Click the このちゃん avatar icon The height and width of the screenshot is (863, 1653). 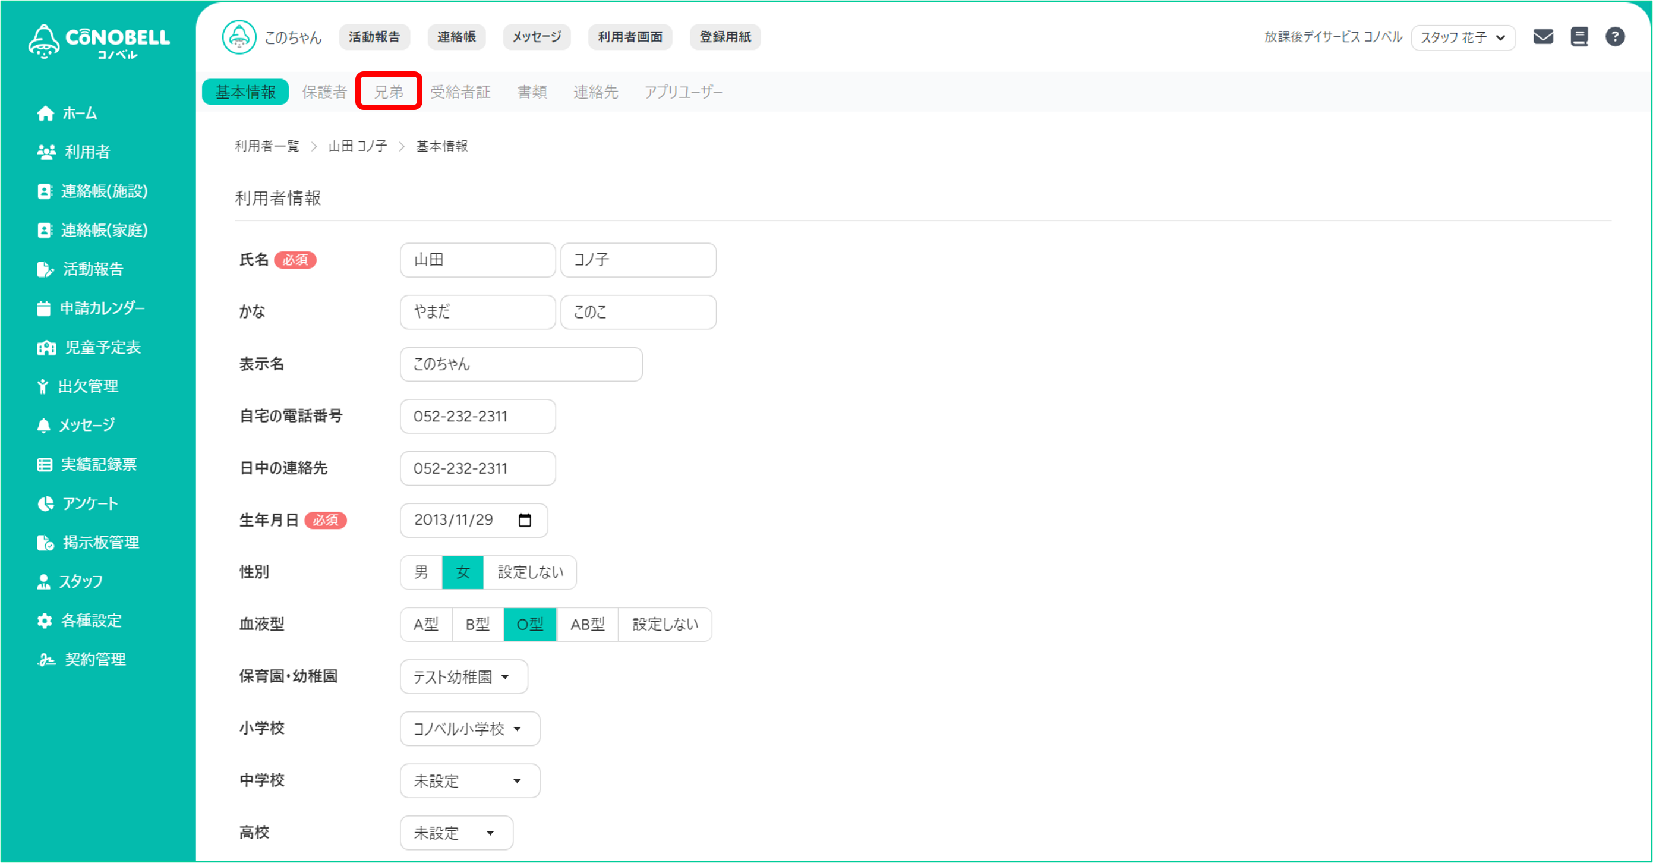pos(239,37)
